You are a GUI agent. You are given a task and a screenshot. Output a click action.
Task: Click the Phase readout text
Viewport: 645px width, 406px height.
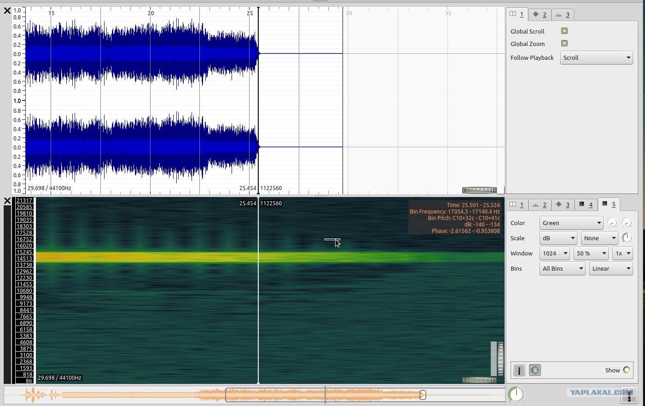click(465, 231)
